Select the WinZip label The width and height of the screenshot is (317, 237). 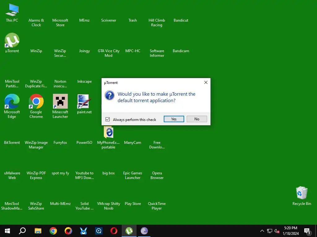36,51
